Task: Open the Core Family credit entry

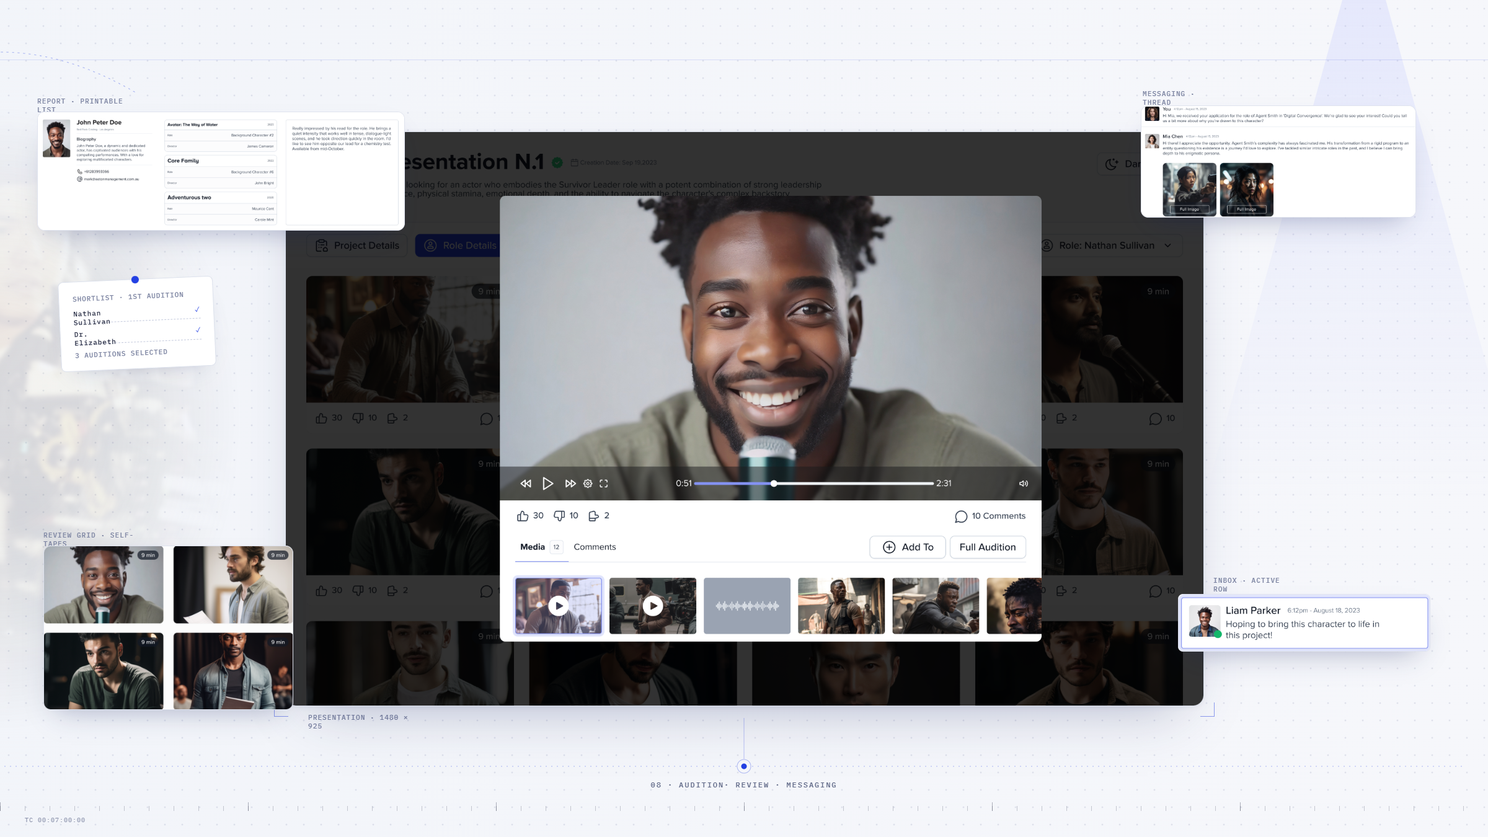Action: tap(221, 172)
